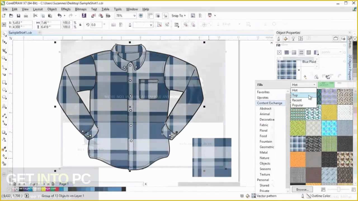Select the Artistic Media tool
Viewport: 358px width, 201px height.
4,75
